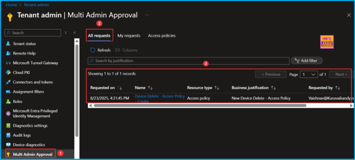The image size is (355, 160).
Task: Click the Tenant status icon in sidebar
Action: (x=8, y=44)
